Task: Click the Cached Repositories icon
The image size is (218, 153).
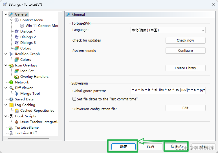Action: pos(17,111)
